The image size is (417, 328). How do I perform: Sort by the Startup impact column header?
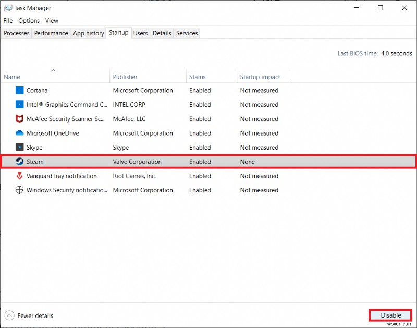262,77
